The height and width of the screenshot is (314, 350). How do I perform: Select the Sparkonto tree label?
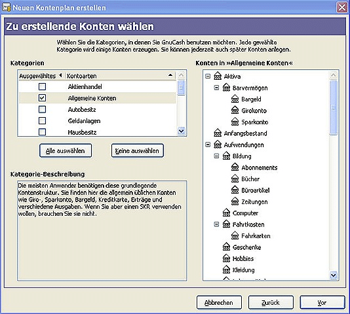click(255, 122)
